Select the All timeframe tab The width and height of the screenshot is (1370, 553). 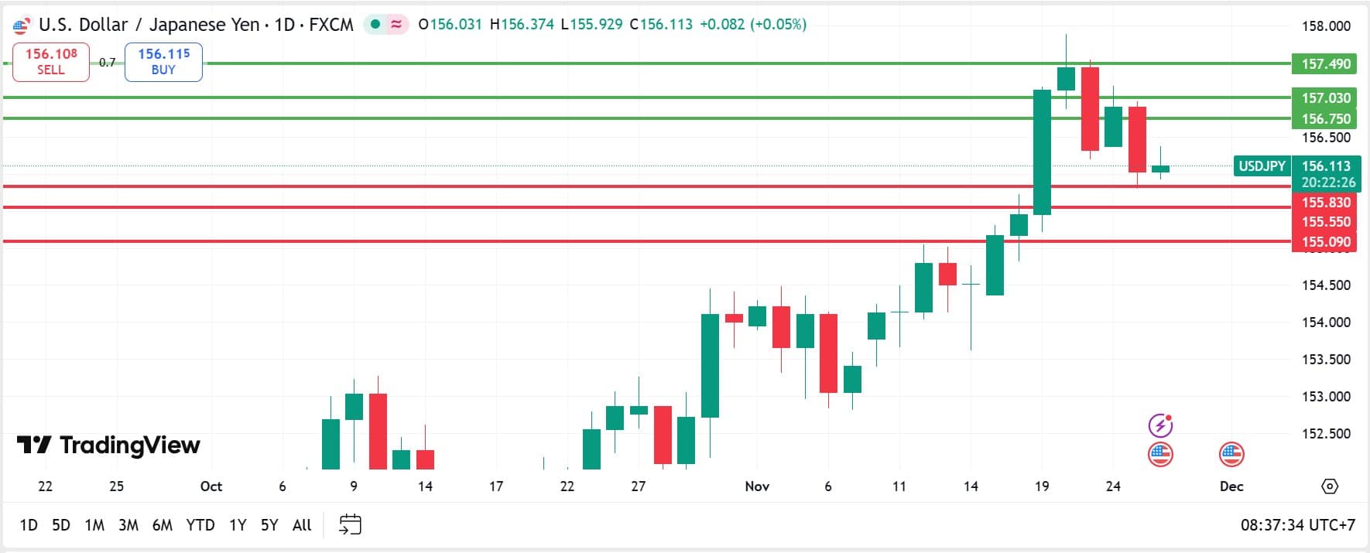click(301, 524)
